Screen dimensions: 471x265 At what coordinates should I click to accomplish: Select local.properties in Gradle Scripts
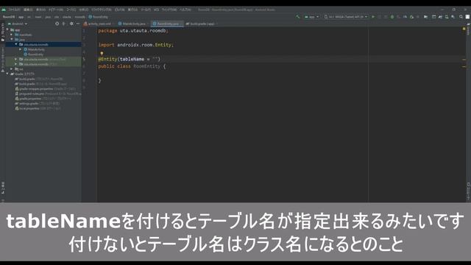[29, 108]
